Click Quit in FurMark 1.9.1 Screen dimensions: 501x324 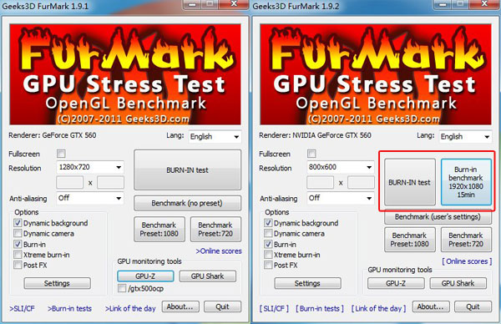(x=222, y=306)
